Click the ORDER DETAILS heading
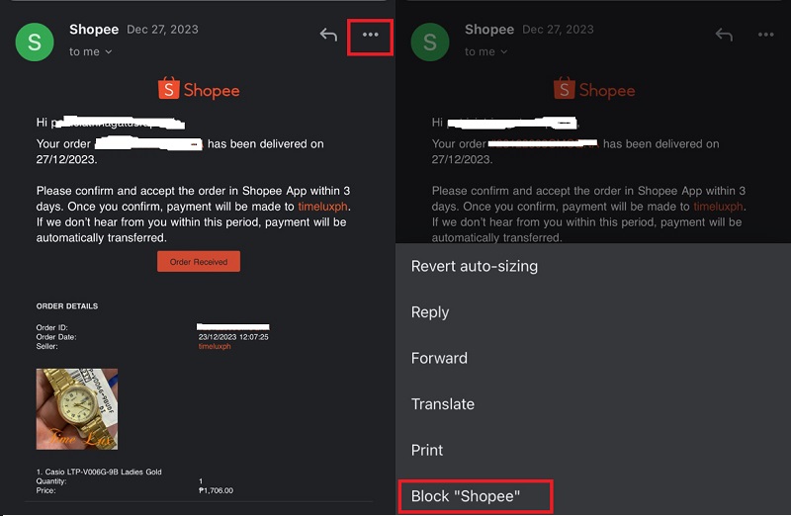The height and width of the screenshot is (516, 791). [x=67, y=305]
